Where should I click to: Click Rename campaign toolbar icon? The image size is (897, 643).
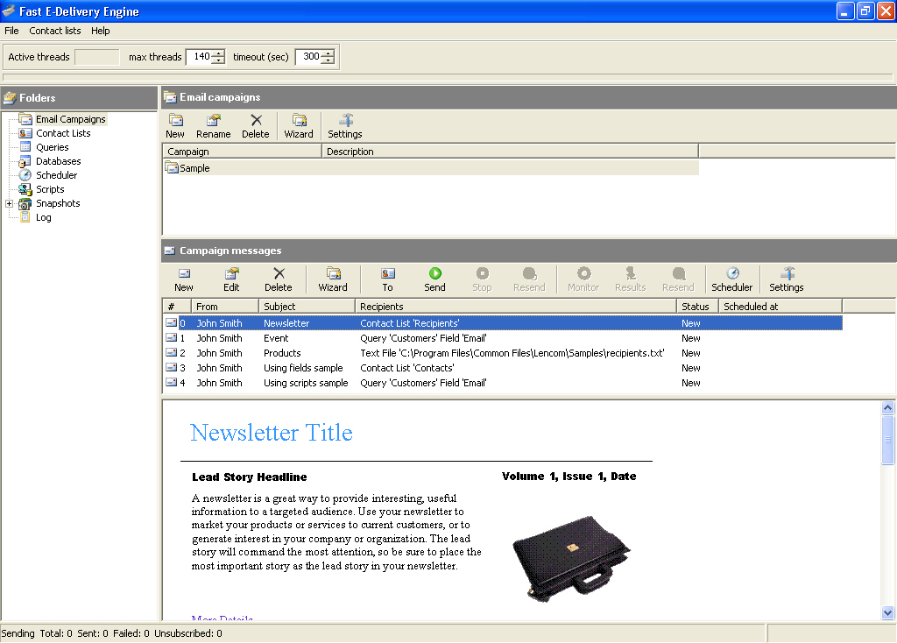[214, 126]
